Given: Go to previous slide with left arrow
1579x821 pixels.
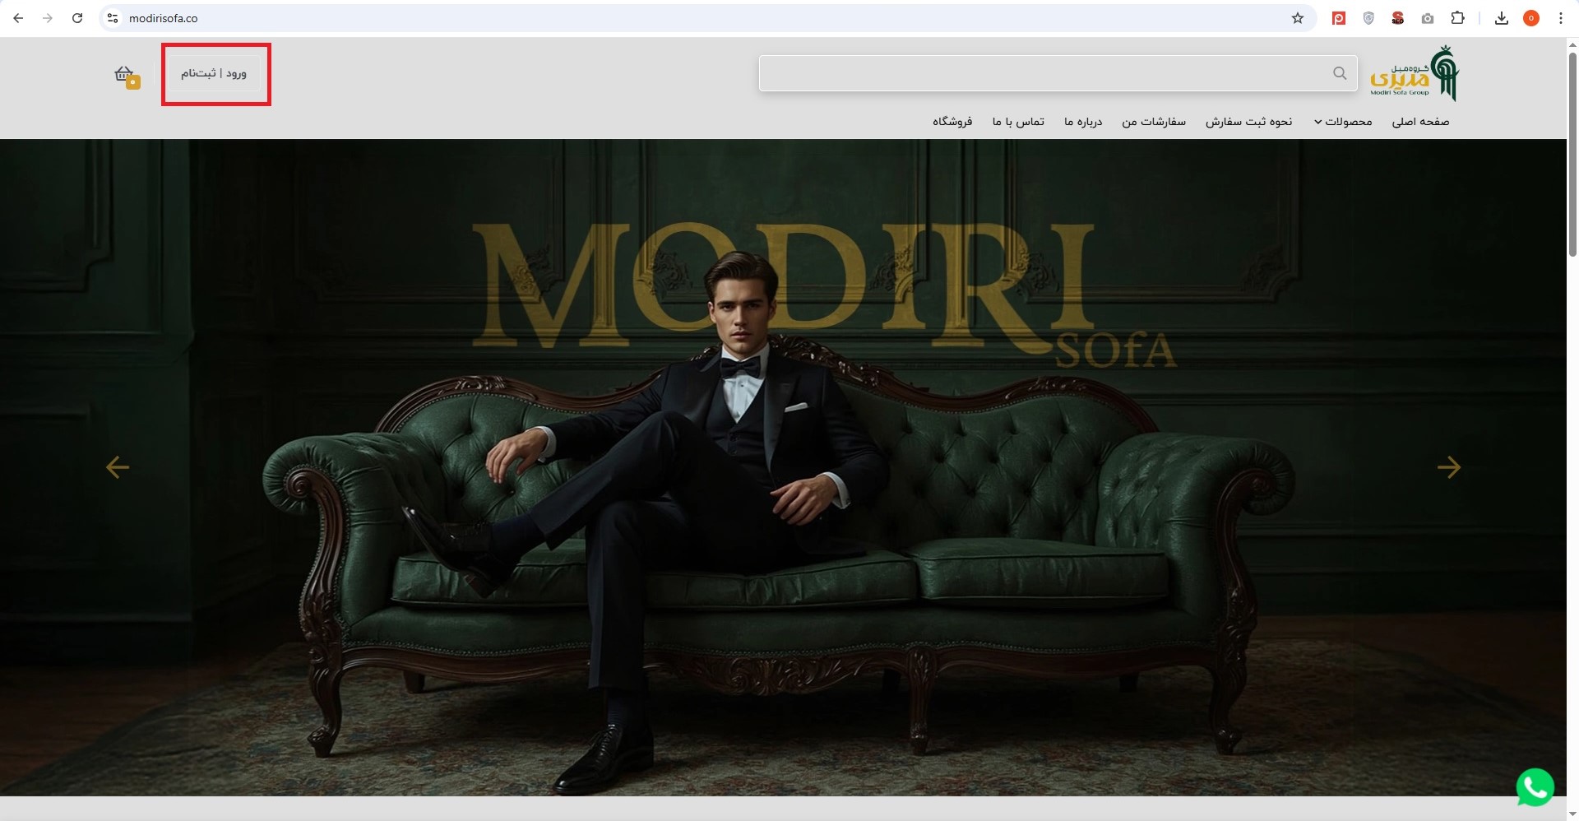Looking at the screenshot, I should (x=118, y=467).
